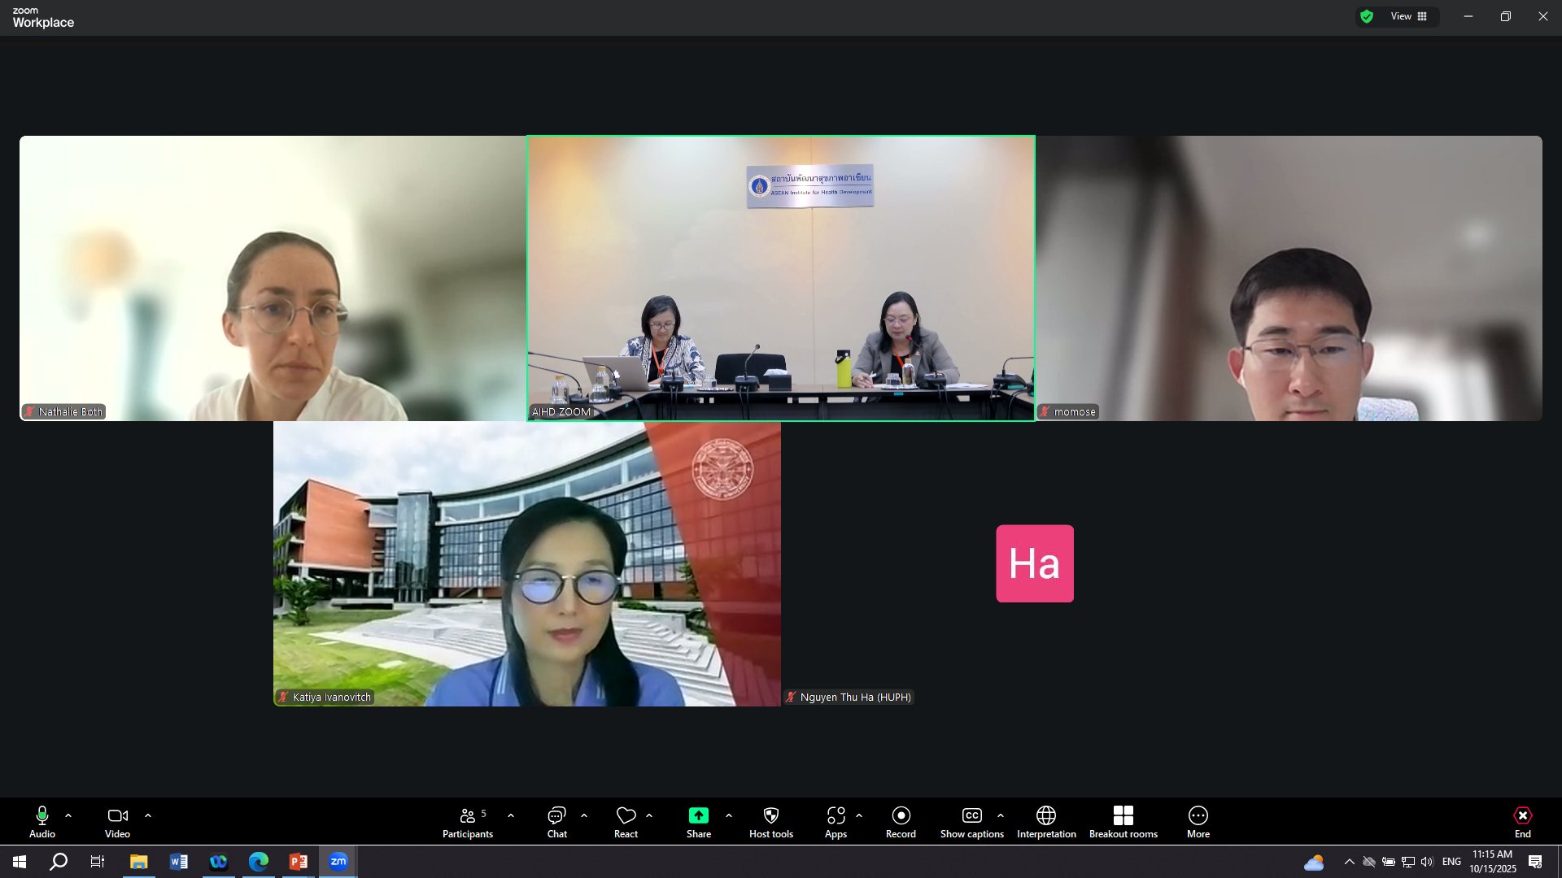This screenshot has height=878, width=1562.
Task: Toggle Show captions CC button
Action: [x=971, y=821]
